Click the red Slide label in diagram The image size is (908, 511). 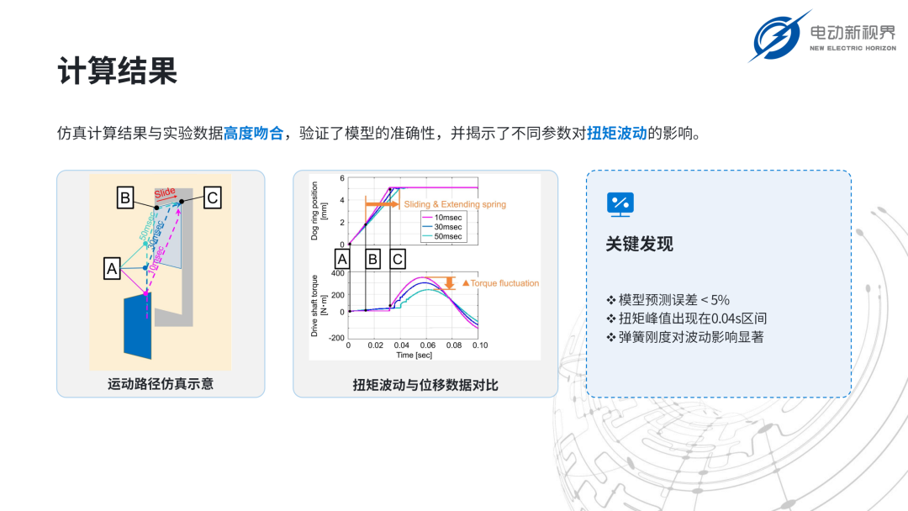165,192
